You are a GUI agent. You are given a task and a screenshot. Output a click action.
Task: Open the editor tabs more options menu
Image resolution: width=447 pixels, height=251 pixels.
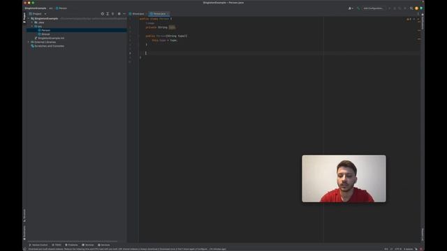click(x=418, y=14)
